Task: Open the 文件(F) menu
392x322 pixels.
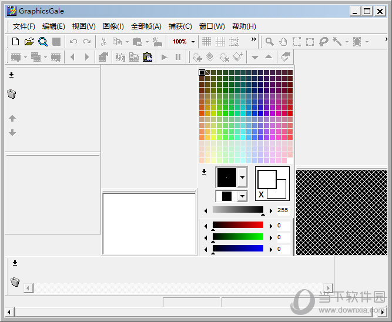Action: pyautogui.click(x=24, y=26)
